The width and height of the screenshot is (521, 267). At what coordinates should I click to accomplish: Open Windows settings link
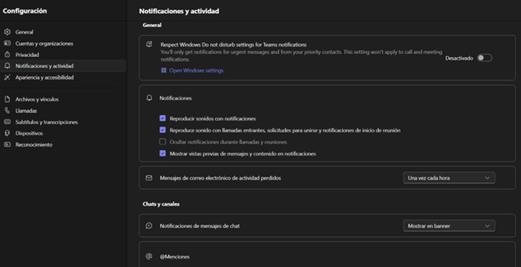(x=196, y=71)
